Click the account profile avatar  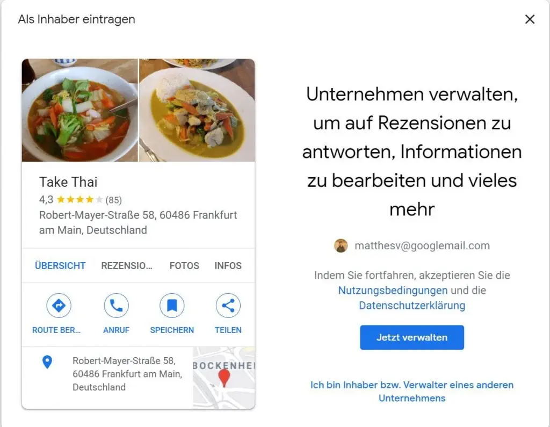tap(341, 246)
